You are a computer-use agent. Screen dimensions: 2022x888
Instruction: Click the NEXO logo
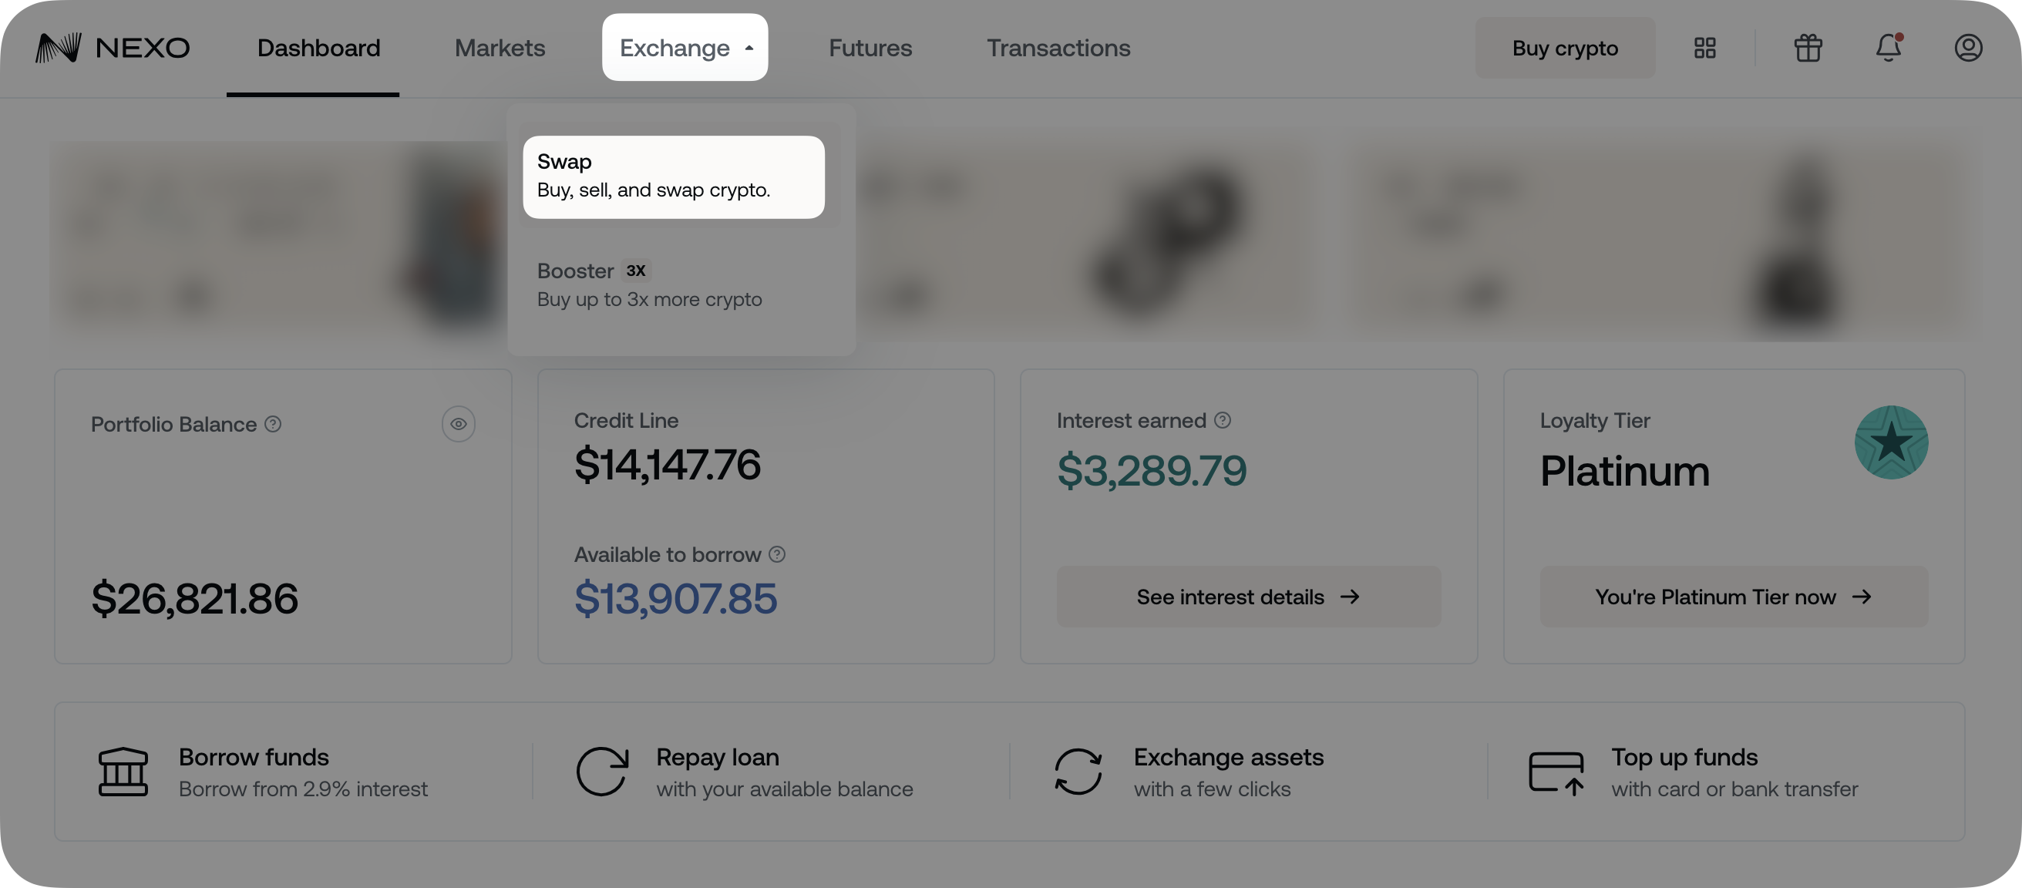[113, 47]
